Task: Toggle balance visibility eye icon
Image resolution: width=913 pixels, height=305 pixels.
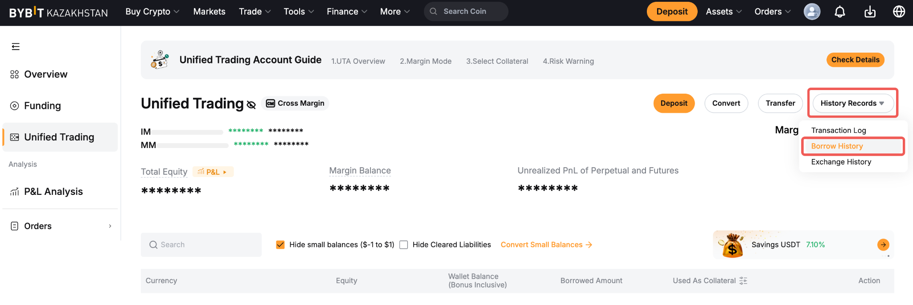Action: [251, 105]
